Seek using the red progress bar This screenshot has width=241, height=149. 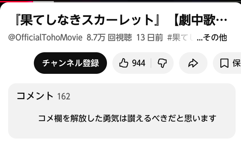(x=17, y=2)
